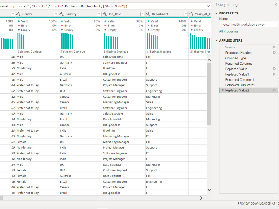Click the Gender column data type icon
279x209 pixels.
[18, 14]
